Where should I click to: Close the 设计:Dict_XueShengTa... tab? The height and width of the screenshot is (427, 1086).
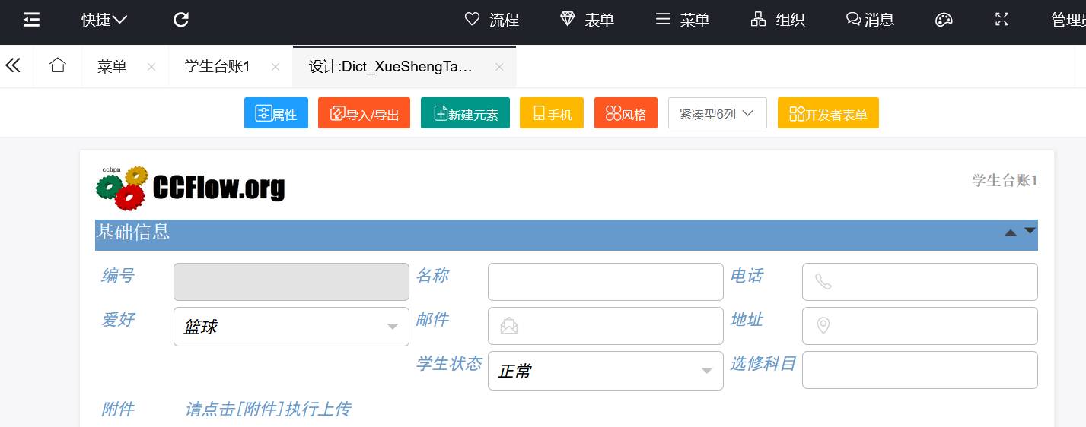pyautogui.click(x=499, y=67)
